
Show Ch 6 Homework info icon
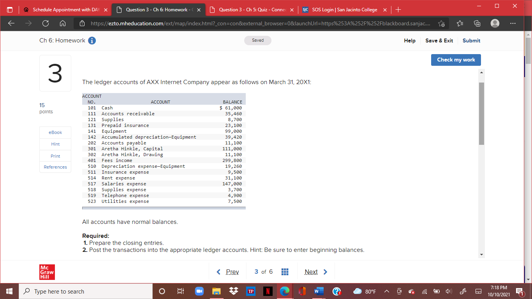coord(92,40)
